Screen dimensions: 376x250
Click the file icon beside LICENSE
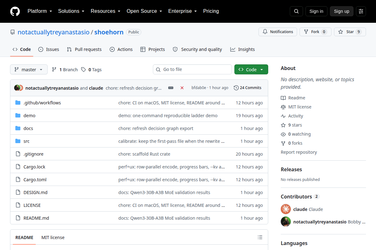18,205
